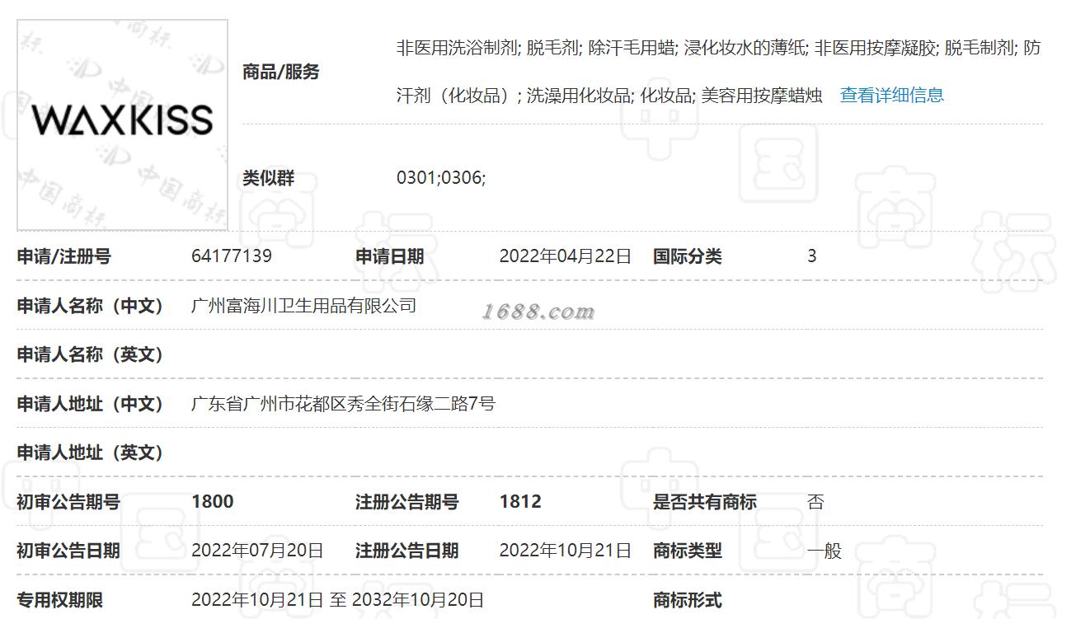
Task: Select the application number 64177139
Action: coord(232,256)
